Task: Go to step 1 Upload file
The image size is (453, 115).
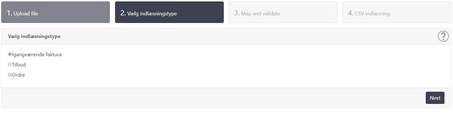Action: tap(55, 12)
